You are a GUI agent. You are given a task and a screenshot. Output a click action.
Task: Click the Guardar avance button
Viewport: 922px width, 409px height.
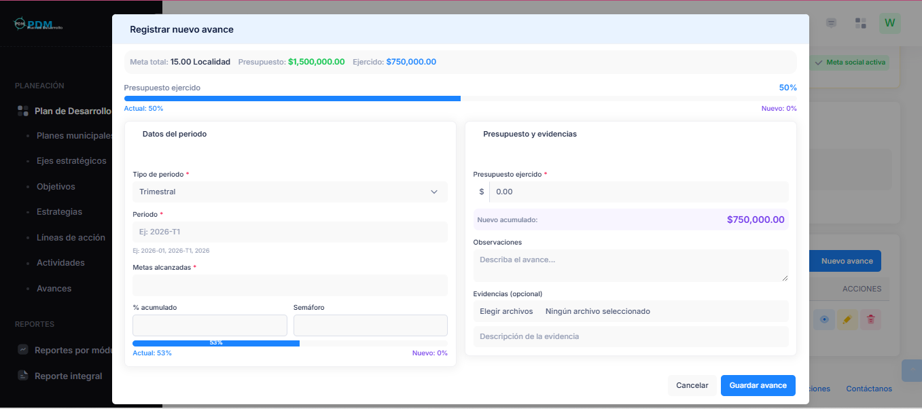coord(758,385)
